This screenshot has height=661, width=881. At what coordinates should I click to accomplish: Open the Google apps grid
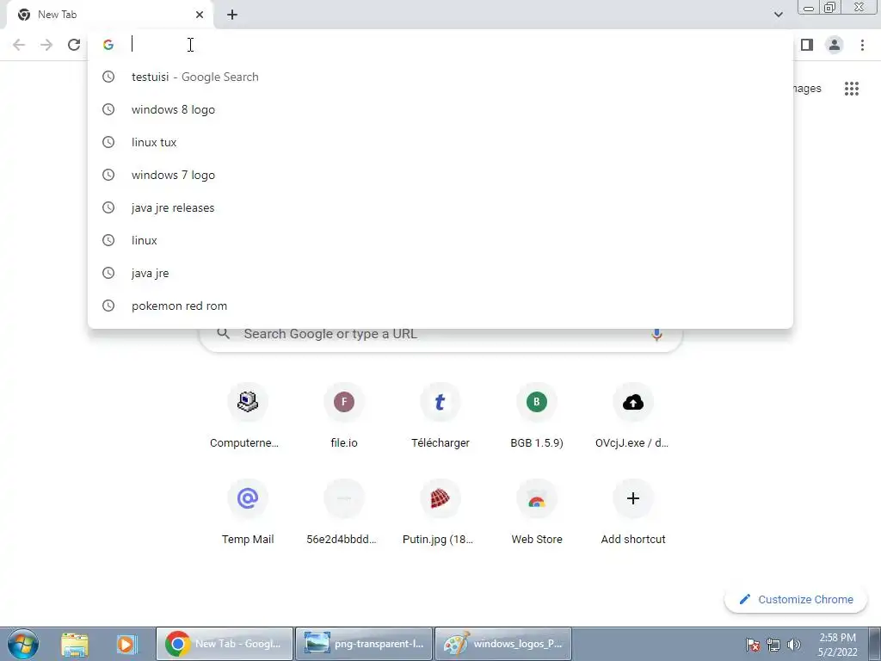(x=851, y=89)
